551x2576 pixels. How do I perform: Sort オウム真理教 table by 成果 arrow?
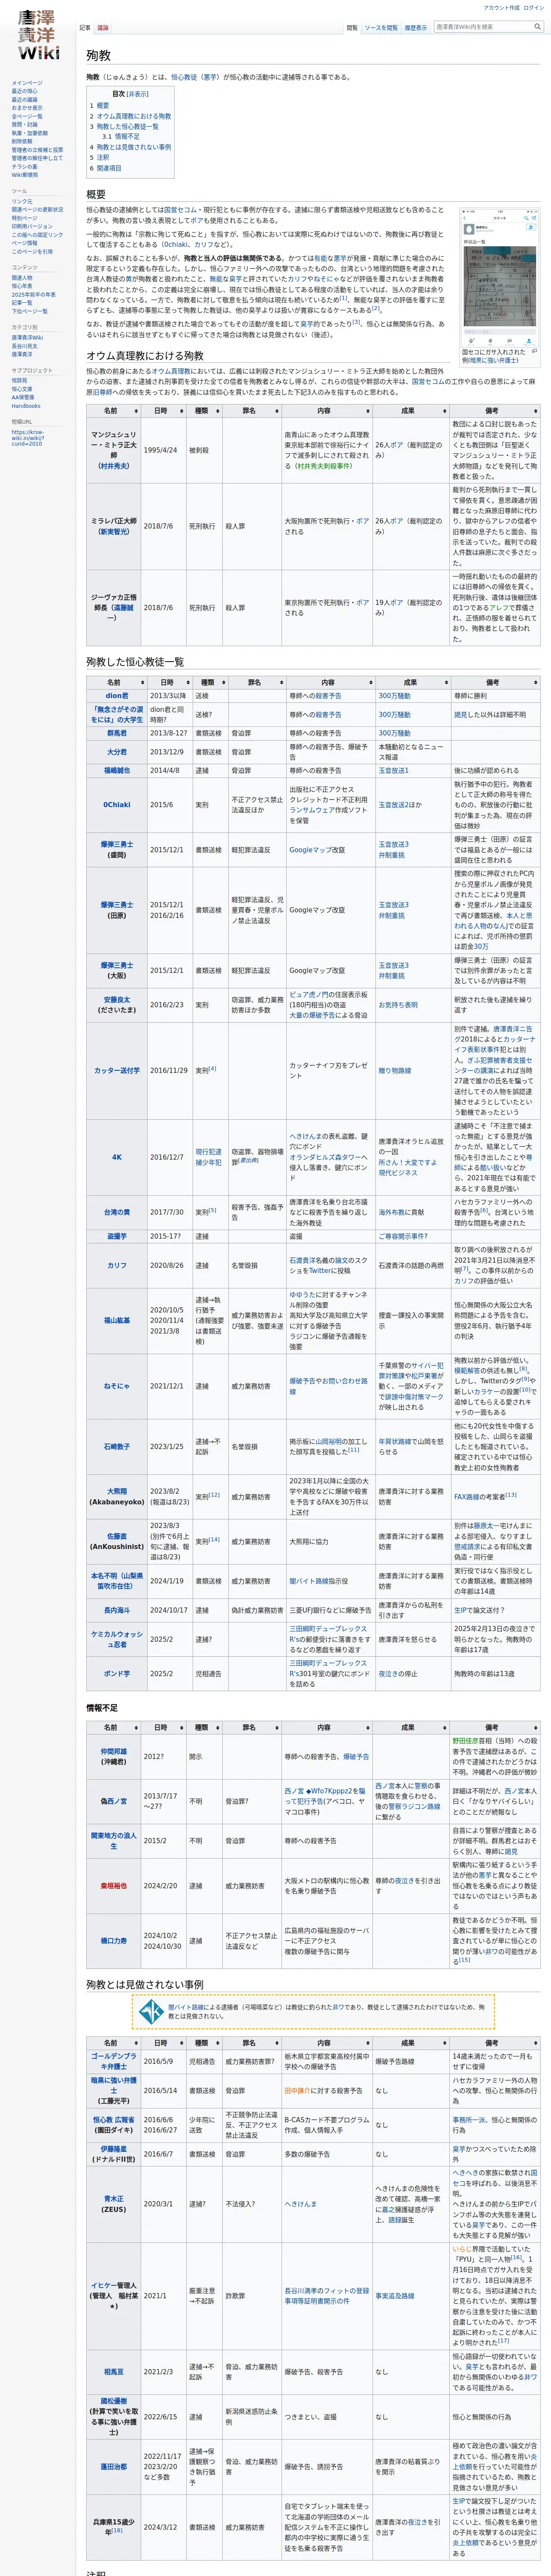444,410
